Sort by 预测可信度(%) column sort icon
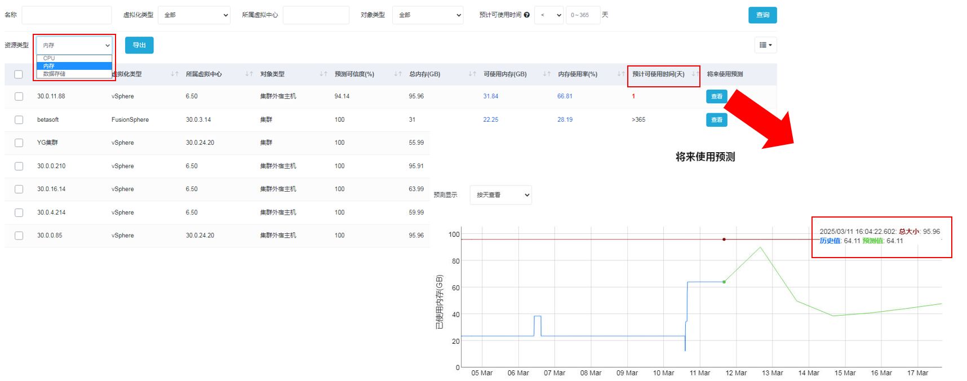 (398, 74)
